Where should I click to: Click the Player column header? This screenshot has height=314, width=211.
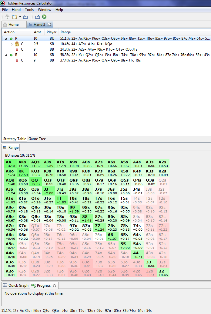point(52,32)
